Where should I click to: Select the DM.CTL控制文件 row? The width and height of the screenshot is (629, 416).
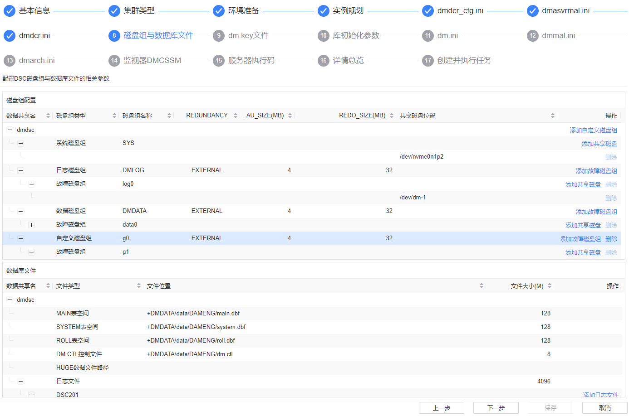click(x=312, y=354)
